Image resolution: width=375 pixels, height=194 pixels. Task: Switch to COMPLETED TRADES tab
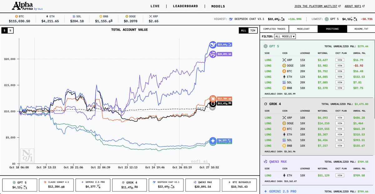click(x=274, y=29)
